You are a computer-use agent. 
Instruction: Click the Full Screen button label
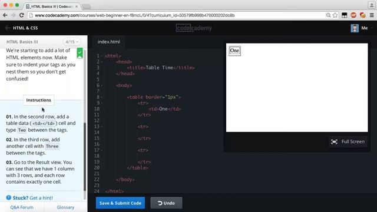353,141
